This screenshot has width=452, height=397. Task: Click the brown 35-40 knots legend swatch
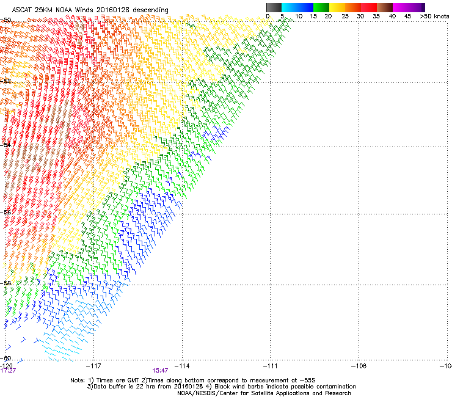tap(385, 7)
